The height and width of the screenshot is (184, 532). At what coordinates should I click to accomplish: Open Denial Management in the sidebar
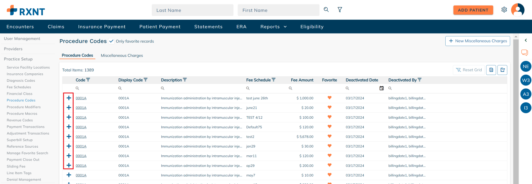click(x=24, y=180)
